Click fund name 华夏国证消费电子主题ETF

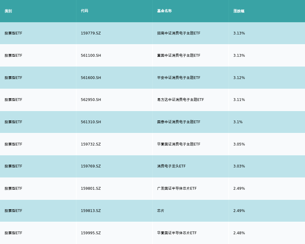click(178, 144)
